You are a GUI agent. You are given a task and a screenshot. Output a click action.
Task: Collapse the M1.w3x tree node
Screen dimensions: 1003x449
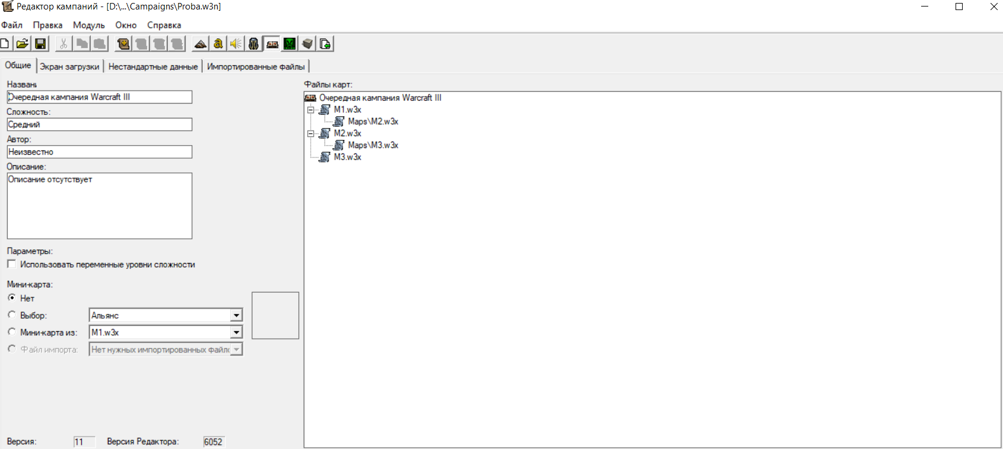pos(310,110)
